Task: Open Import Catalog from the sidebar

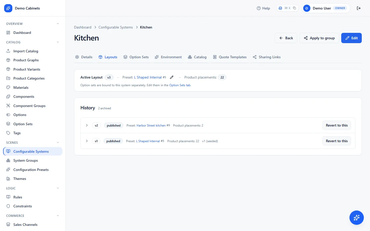Action: (33, 51)
